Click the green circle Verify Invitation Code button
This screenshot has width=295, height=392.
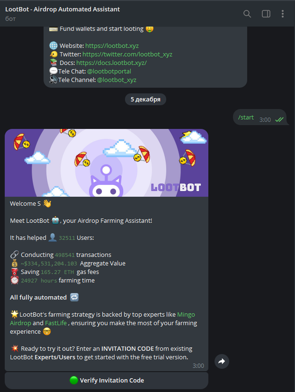(x=107, y=380)
